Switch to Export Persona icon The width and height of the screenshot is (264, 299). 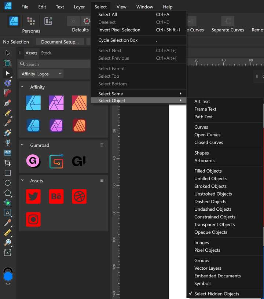click(x=48, y=21)
